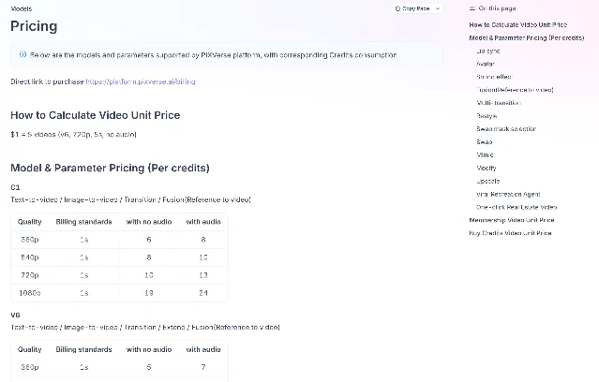Click the 360p cell in the V6 table
The width and height of the screenshot is (599, 382).
30,367
